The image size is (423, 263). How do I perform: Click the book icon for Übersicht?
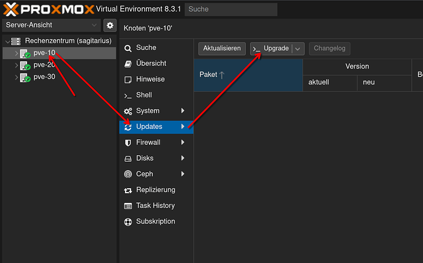(128, 64)
